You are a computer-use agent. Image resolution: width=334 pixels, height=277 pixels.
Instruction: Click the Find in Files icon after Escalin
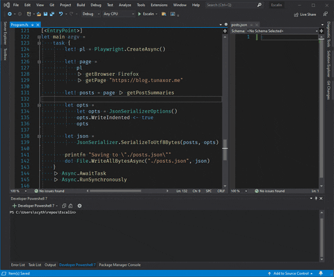coord(164,14)
